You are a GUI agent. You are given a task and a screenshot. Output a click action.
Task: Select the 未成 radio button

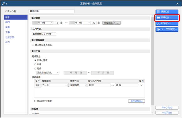(35, 64)
